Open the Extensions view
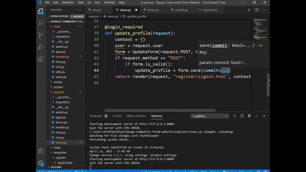Image resolution: width=306 pixels, height=172 pixels. click(x=41, y=59)
